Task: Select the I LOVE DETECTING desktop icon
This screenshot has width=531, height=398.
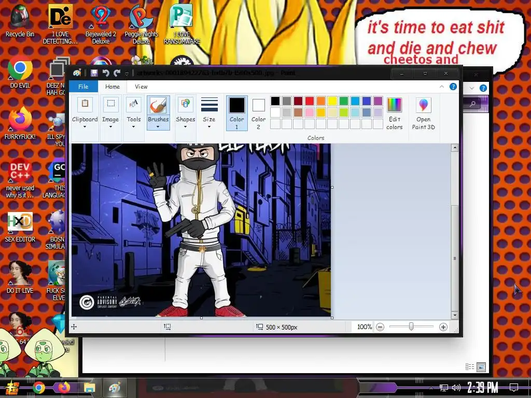Action: tap(60, 24)
